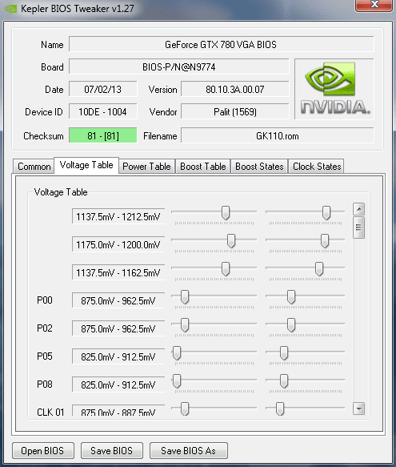Click the P05 row label
This screenshot has width=396, height=467.
click(45, 356)
